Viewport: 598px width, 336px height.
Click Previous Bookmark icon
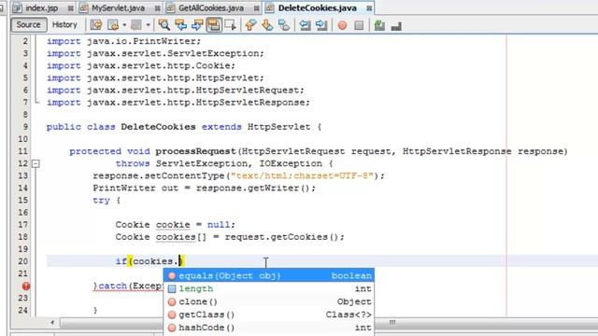click(250, 25)
